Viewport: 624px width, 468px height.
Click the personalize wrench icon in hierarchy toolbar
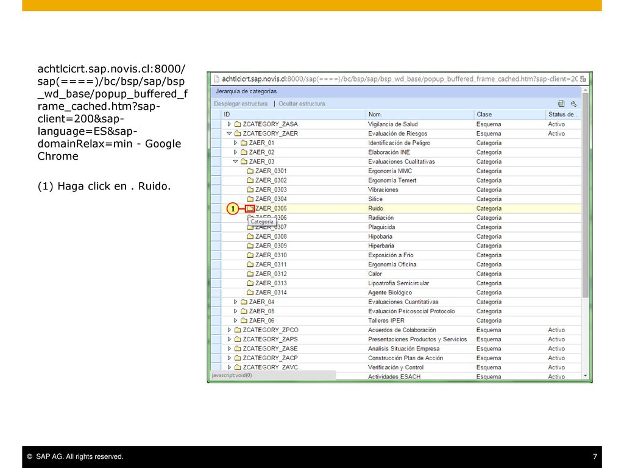573,104
